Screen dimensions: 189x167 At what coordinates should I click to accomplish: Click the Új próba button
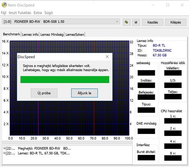point(44,93)
